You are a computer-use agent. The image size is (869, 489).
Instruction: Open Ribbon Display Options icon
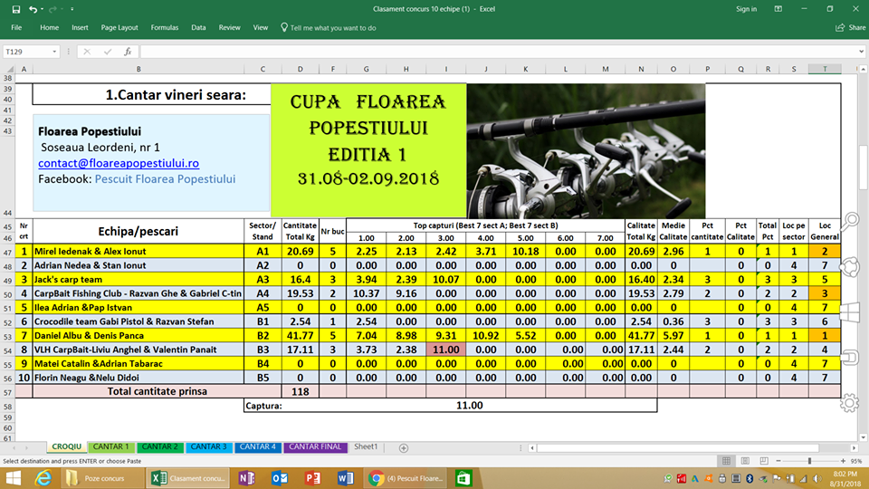(778, 9)
